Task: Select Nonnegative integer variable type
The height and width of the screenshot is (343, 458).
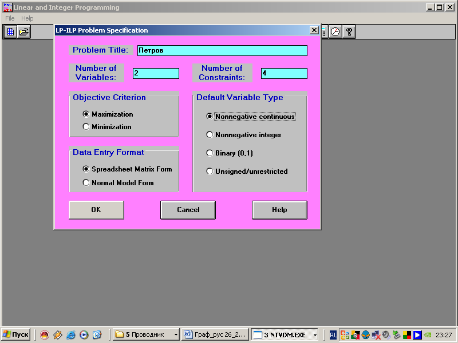Action: point(210,135)
